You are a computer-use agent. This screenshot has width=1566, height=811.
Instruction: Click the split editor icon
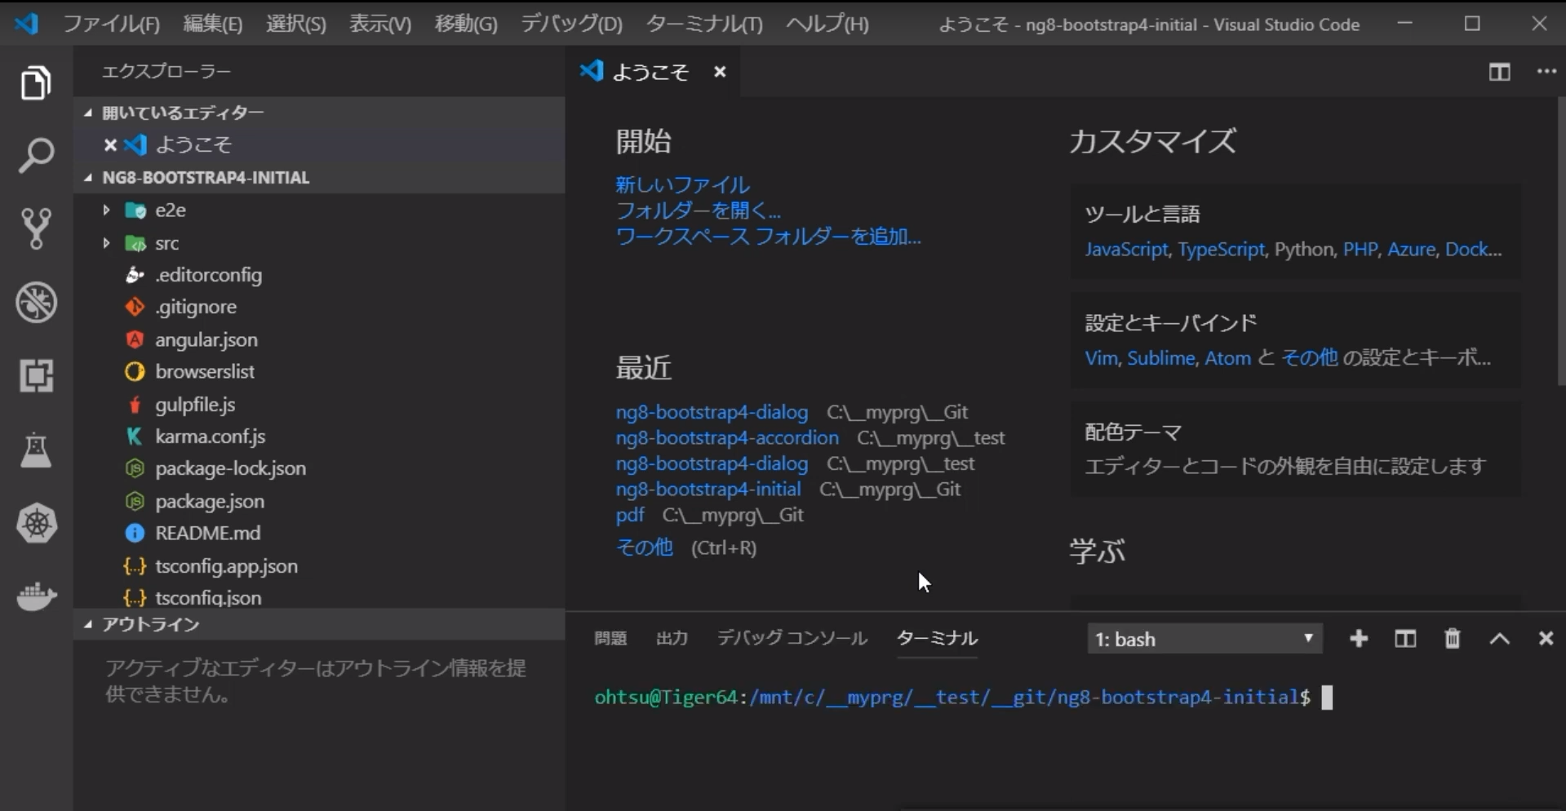click(1499, 72)
